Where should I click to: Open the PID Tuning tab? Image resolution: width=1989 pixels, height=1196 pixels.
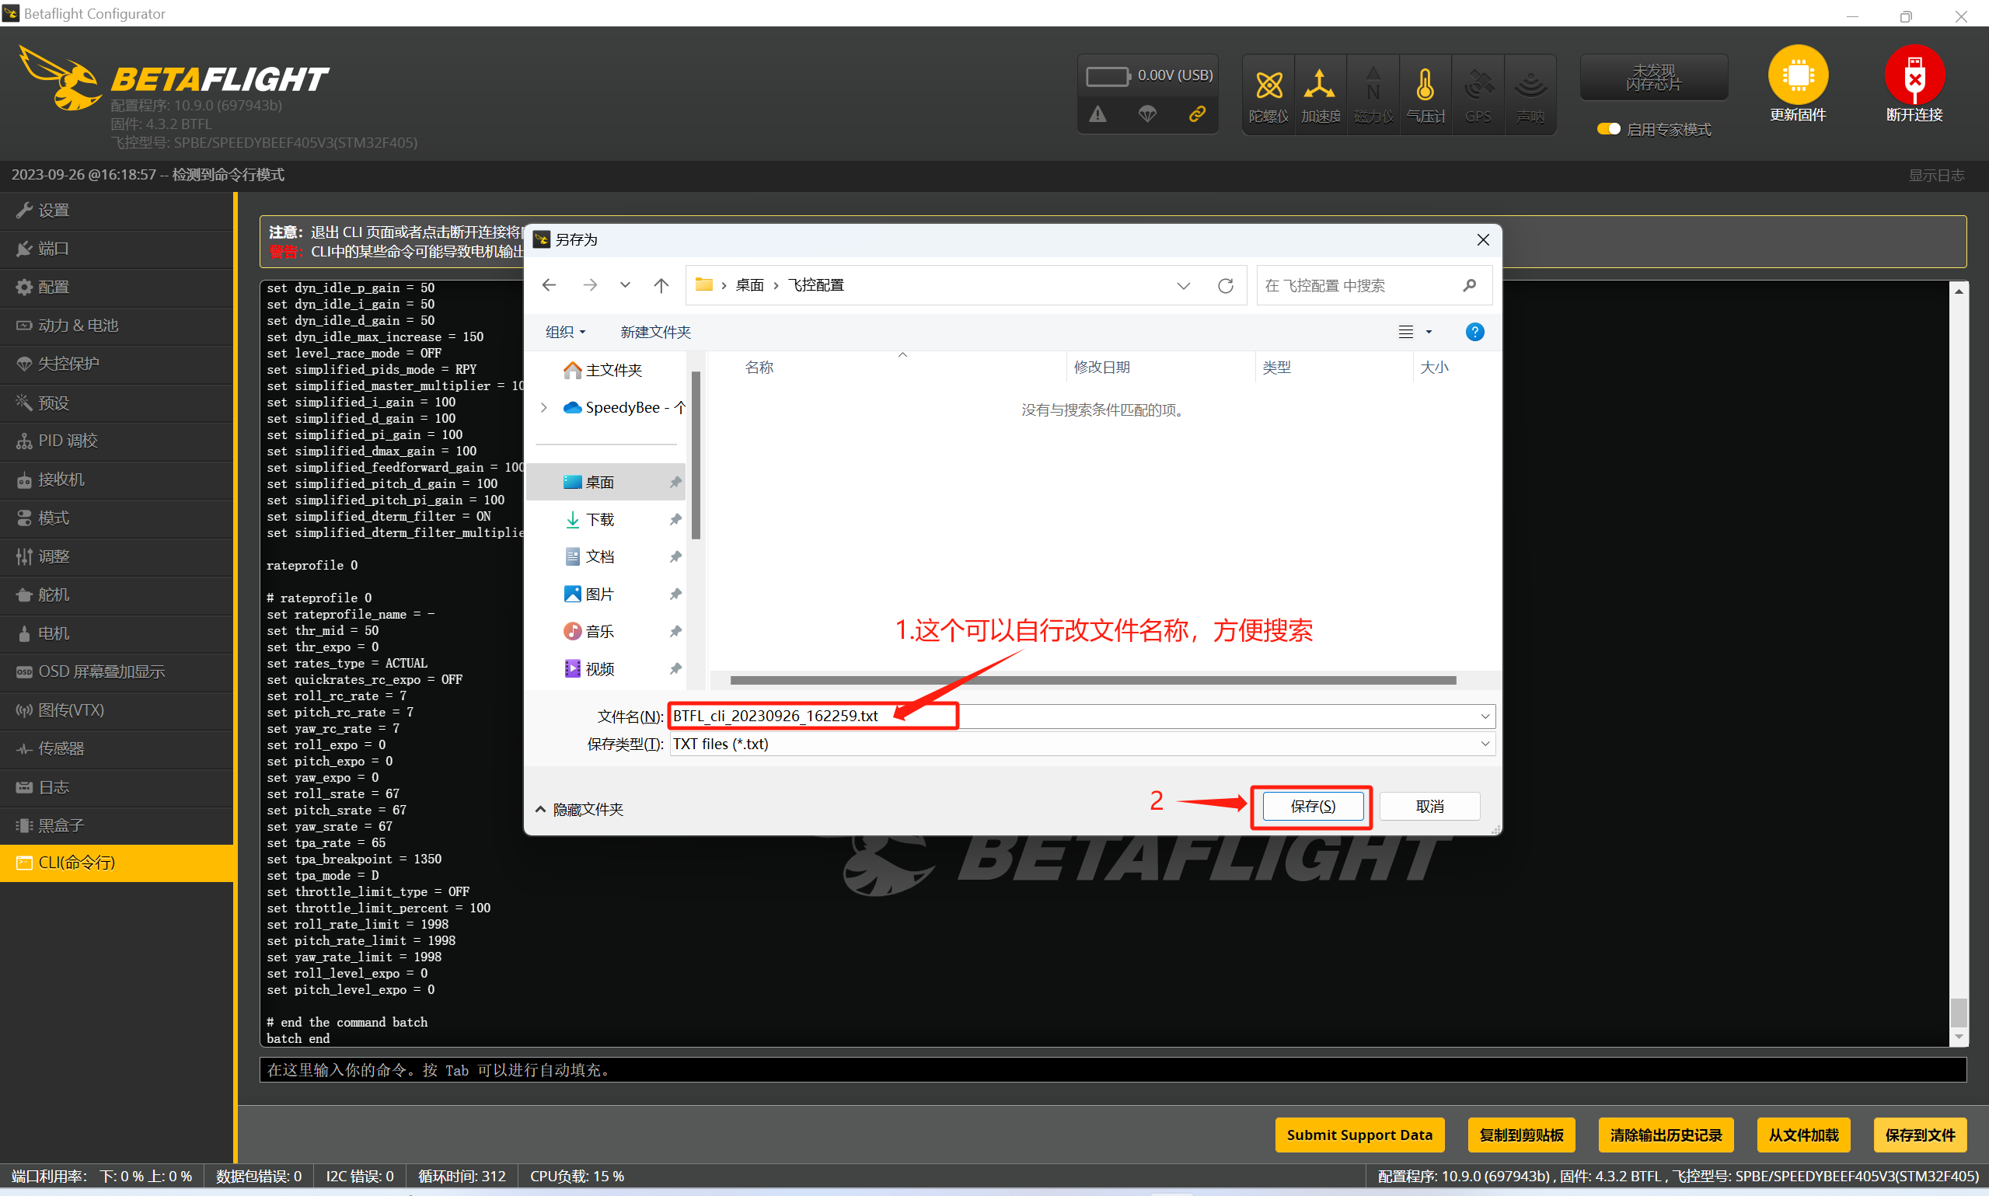pyautogui.click(x=68, y=441)
